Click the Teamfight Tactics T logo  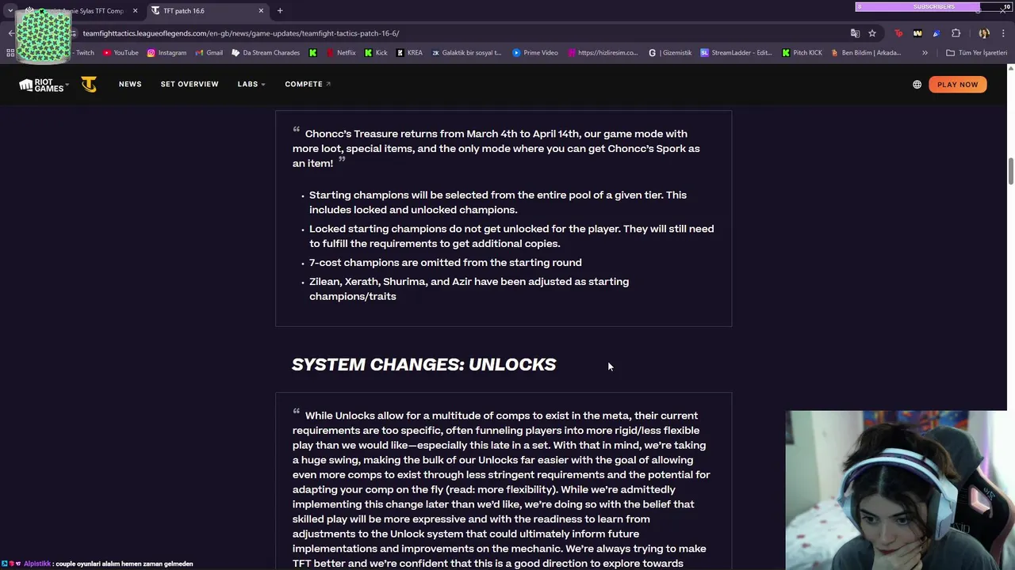click(x=89, y=85)
